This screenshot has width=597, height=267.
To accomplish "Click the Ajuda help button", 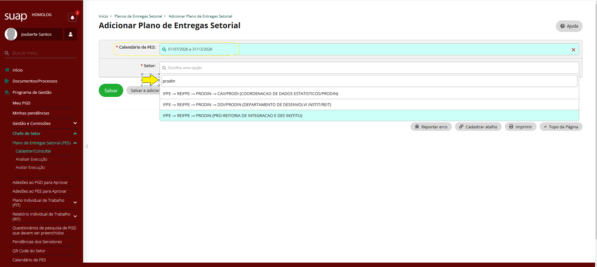I will pos(569,26).
